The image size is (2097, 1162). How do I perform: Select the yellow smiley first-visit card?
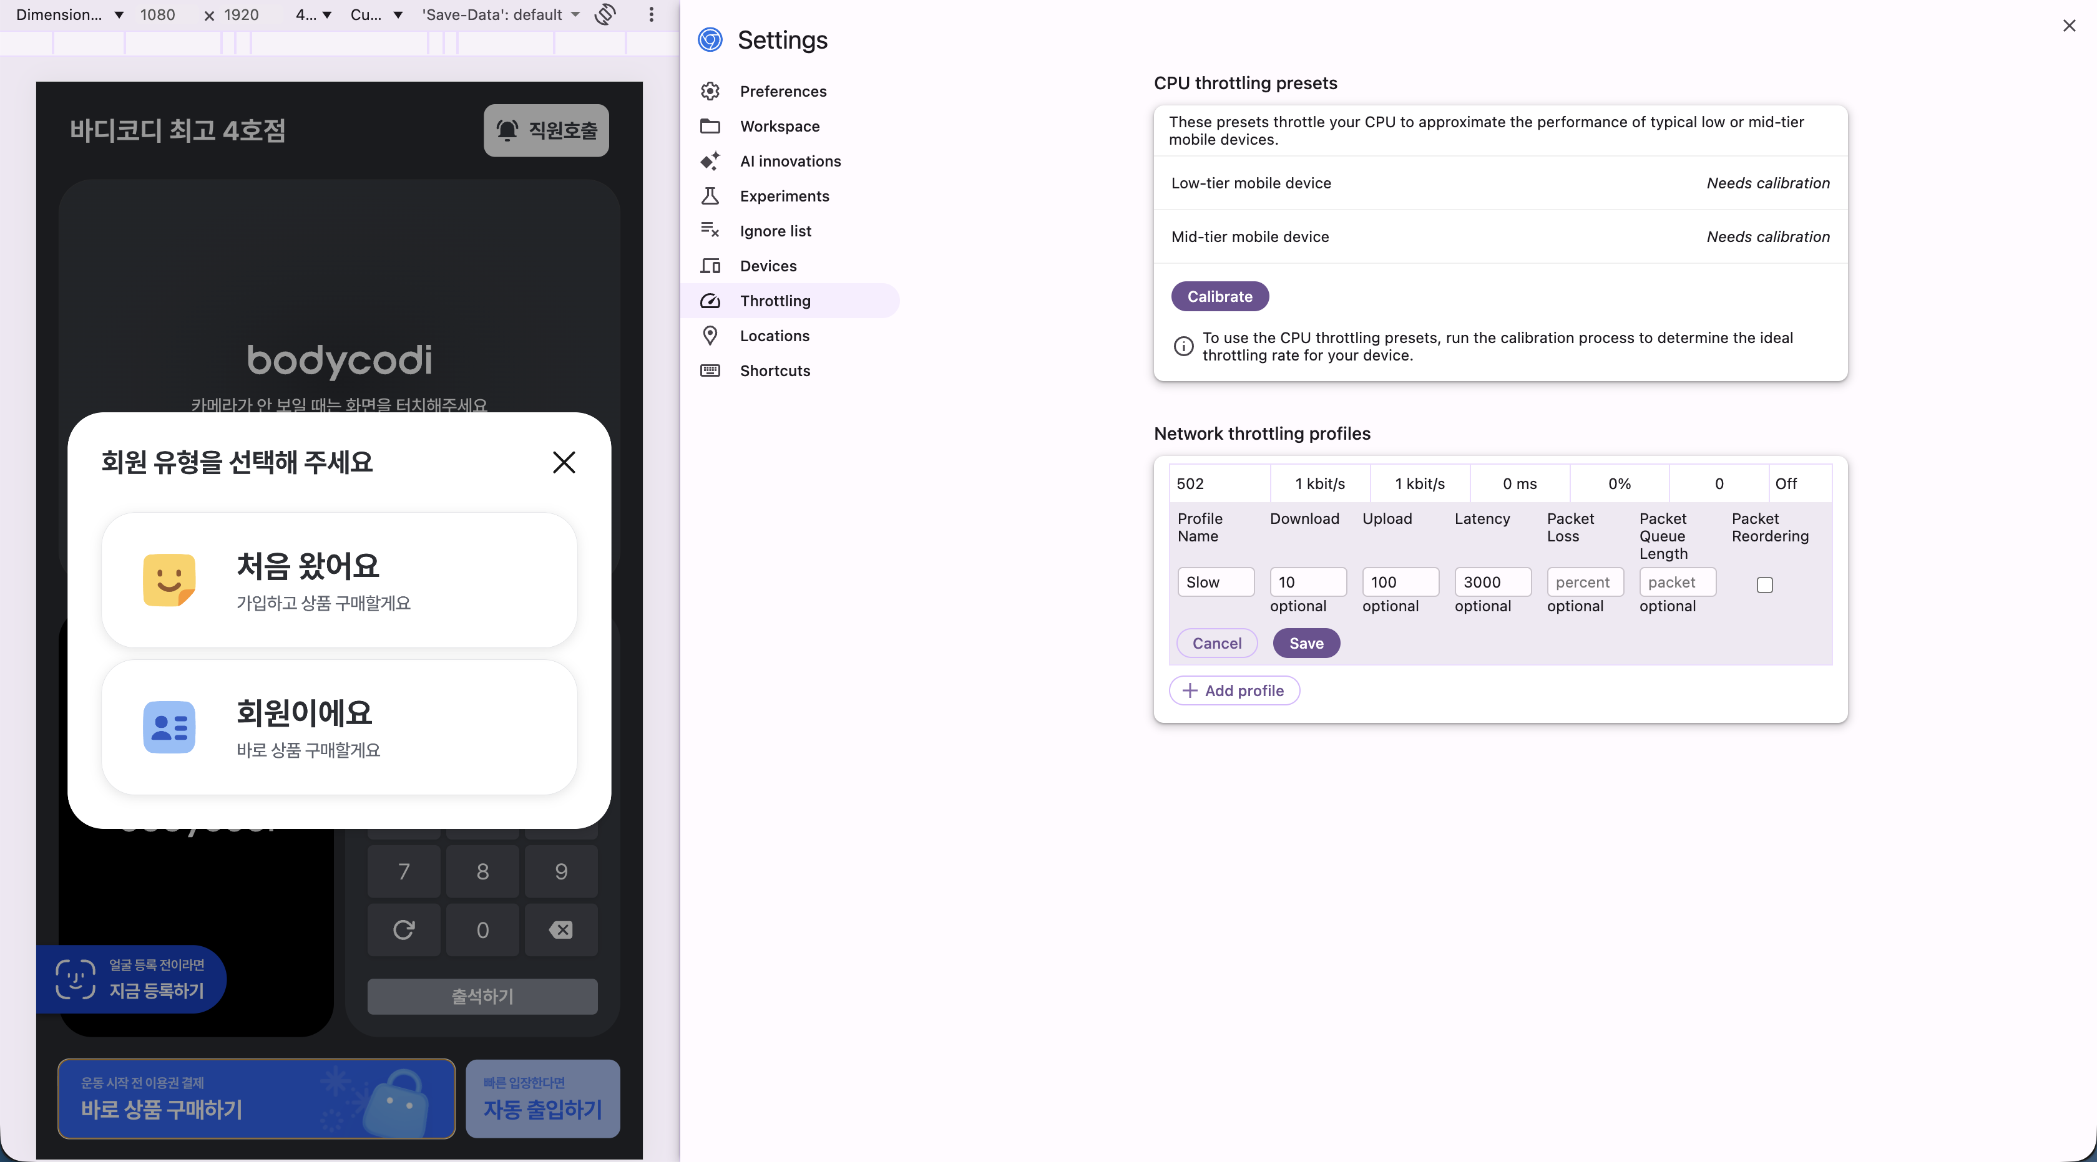click(x=339, y=580)
